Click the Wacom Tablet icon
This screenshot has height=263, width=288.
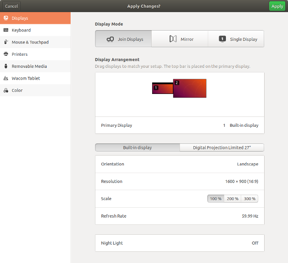[6, 78]
